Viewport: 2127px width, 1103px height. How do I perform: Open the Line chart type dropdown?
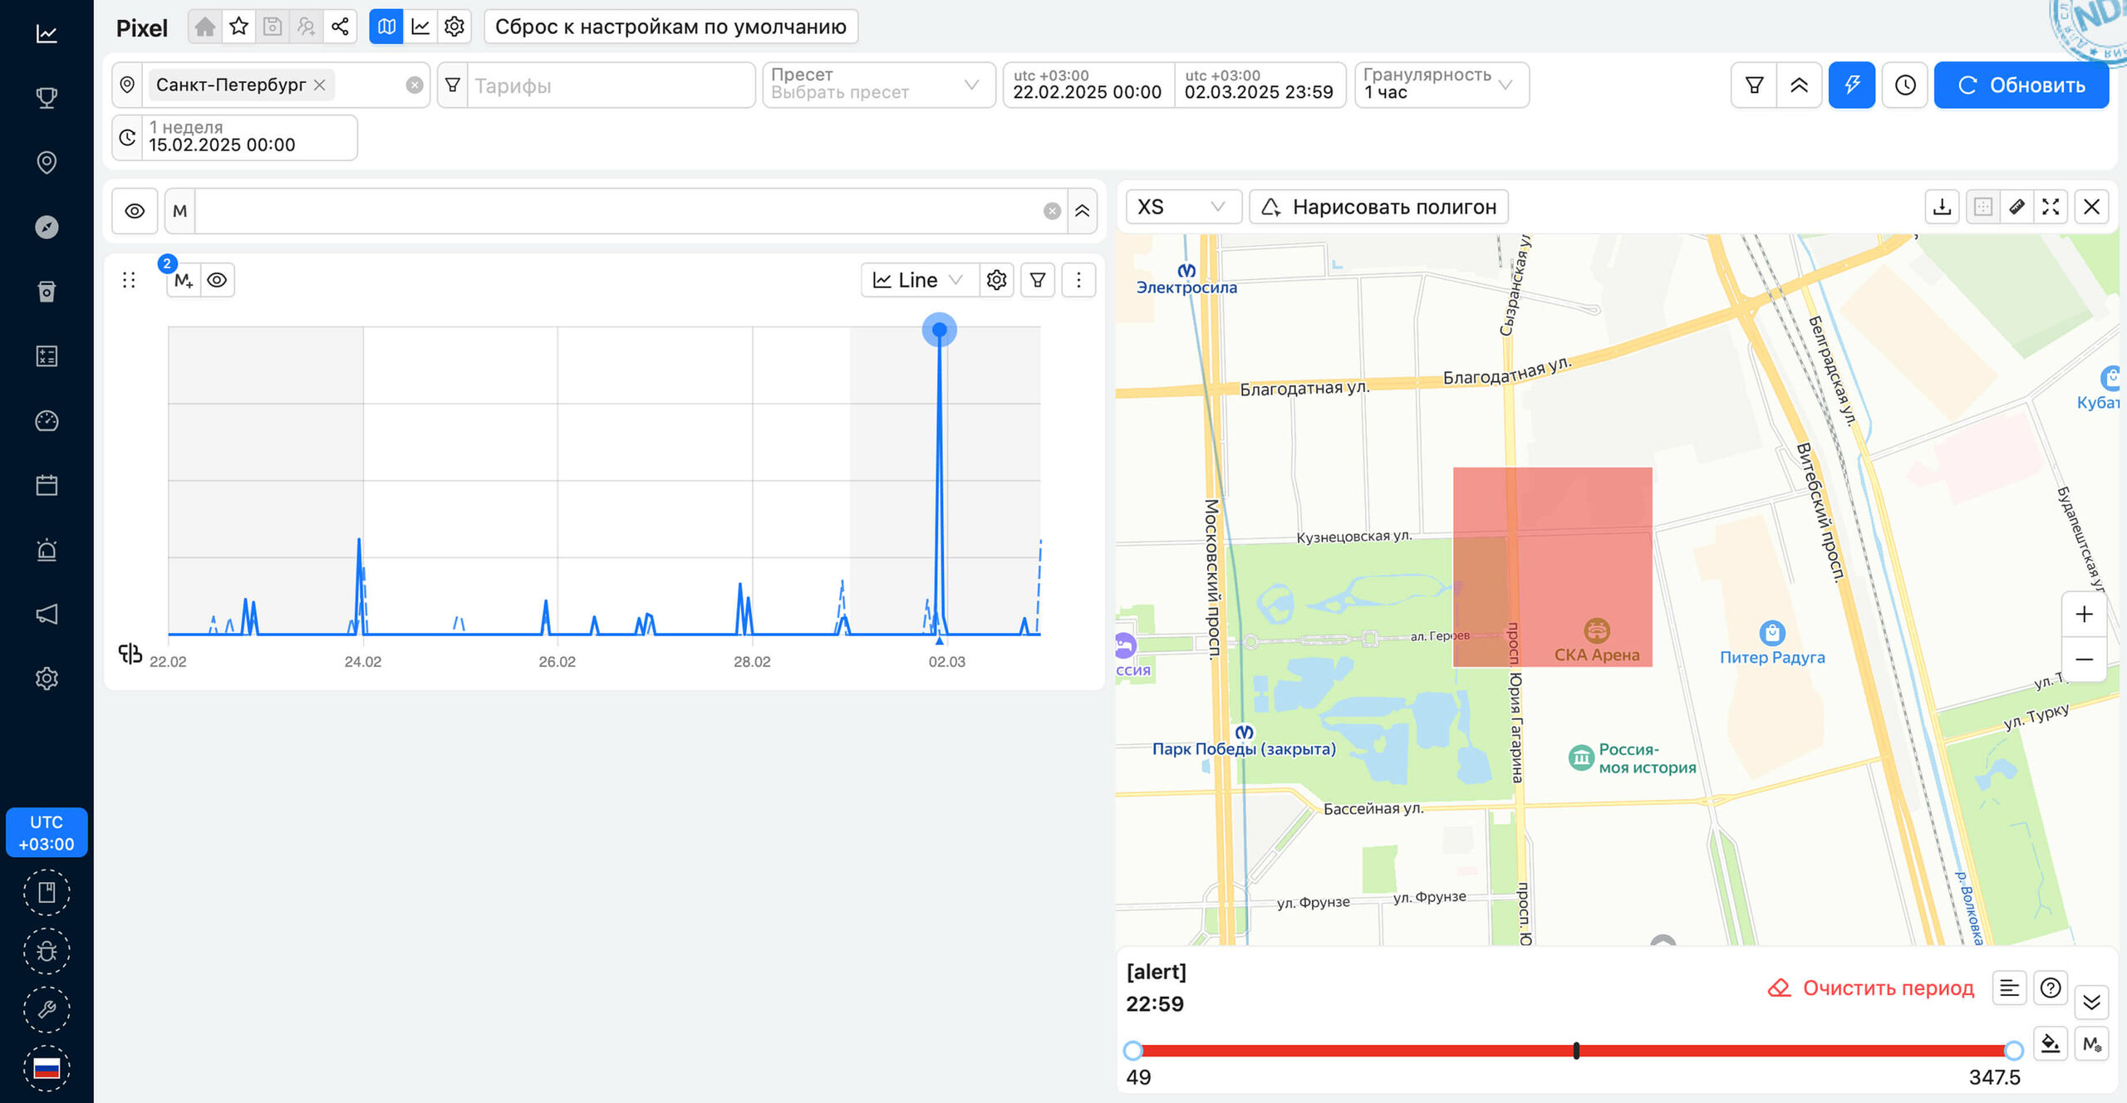917,280
